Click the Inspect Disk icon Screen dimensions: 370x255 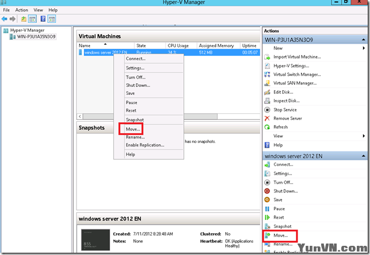[267, 101]
